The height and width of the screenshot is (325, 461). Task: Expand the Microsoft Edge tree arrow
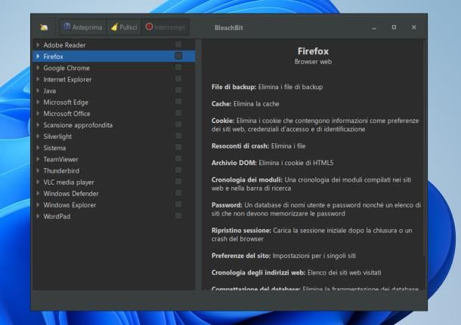point(38,102)
